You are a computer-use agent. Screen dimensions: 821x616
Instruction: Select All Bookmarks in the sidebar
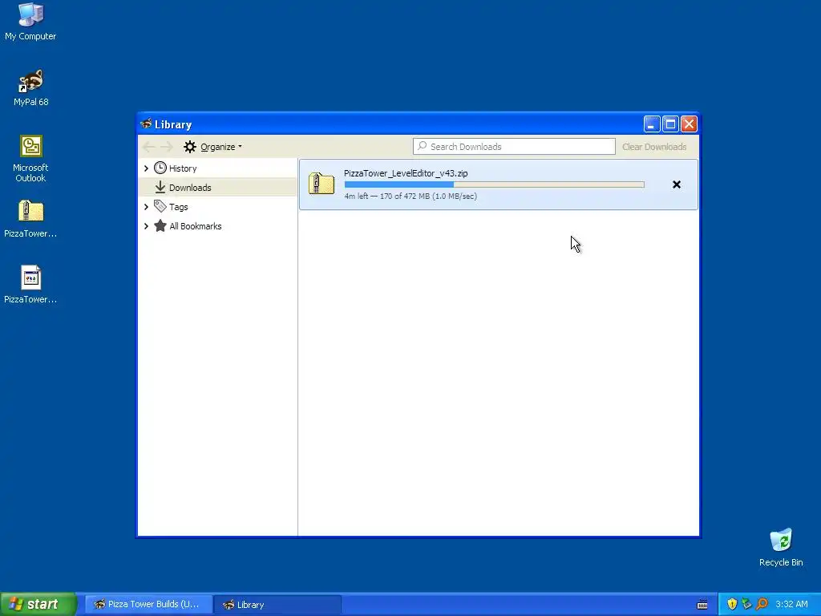(x=218, y=226)
